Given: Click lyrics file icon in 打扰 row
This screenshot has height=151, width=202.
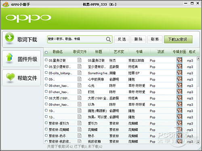Looking at the screenshot, I should tap(80, 91).
